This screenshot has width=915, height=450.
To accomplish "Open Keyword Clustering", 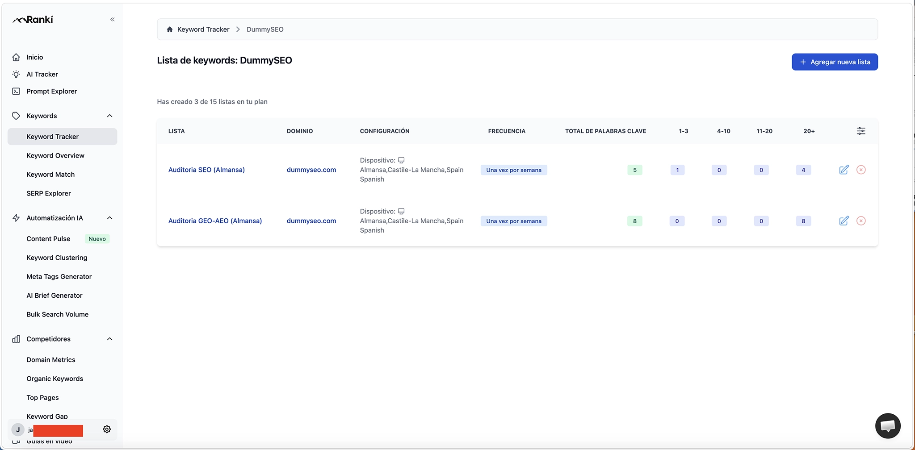I will click(x=57, y=258).
